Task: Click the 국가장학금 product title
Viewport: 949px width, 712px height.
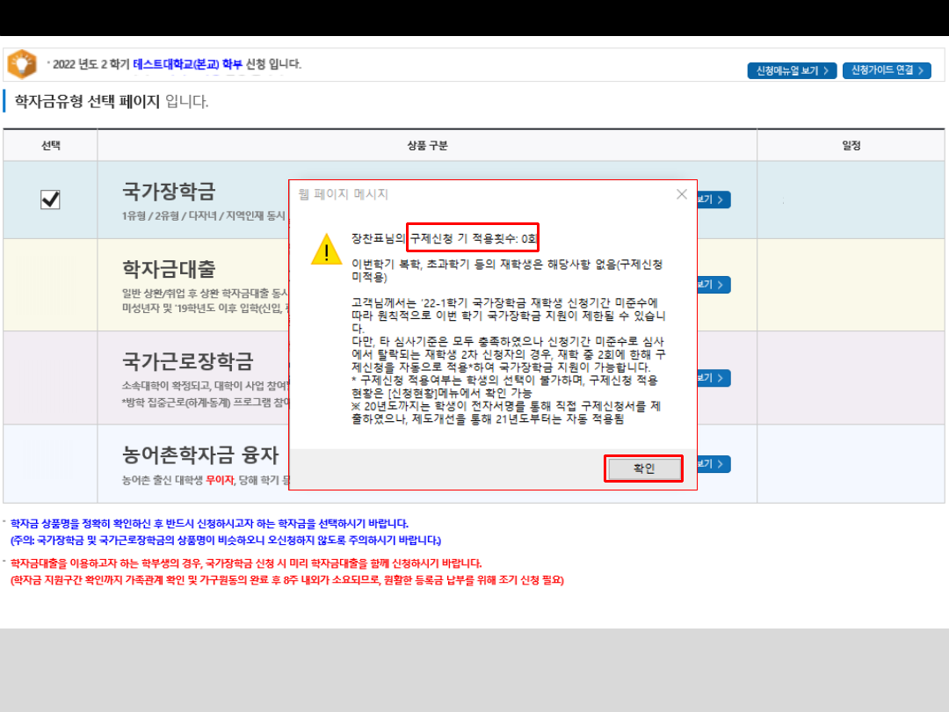Action: pyautogui.click(x=169, y=192)
